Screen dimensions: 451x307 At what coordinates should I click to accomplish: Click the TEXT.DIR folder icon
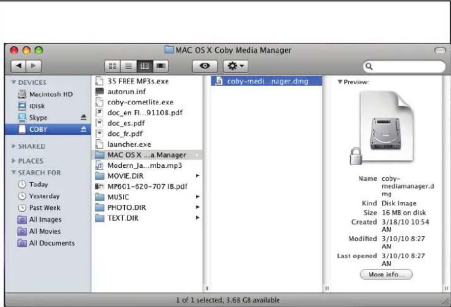tap(100, 218)
